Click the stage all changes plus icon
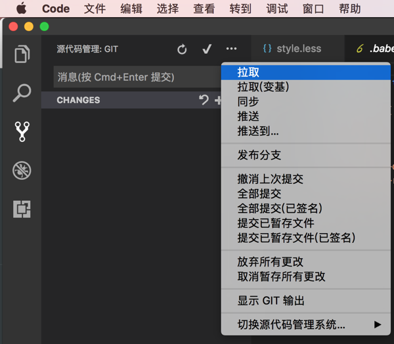The height and width of the screenshot is (344, 394). point(217,100)
